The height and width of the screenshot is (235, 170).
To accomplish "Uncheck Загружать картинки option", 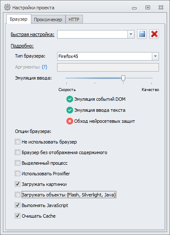I will 17,184.
